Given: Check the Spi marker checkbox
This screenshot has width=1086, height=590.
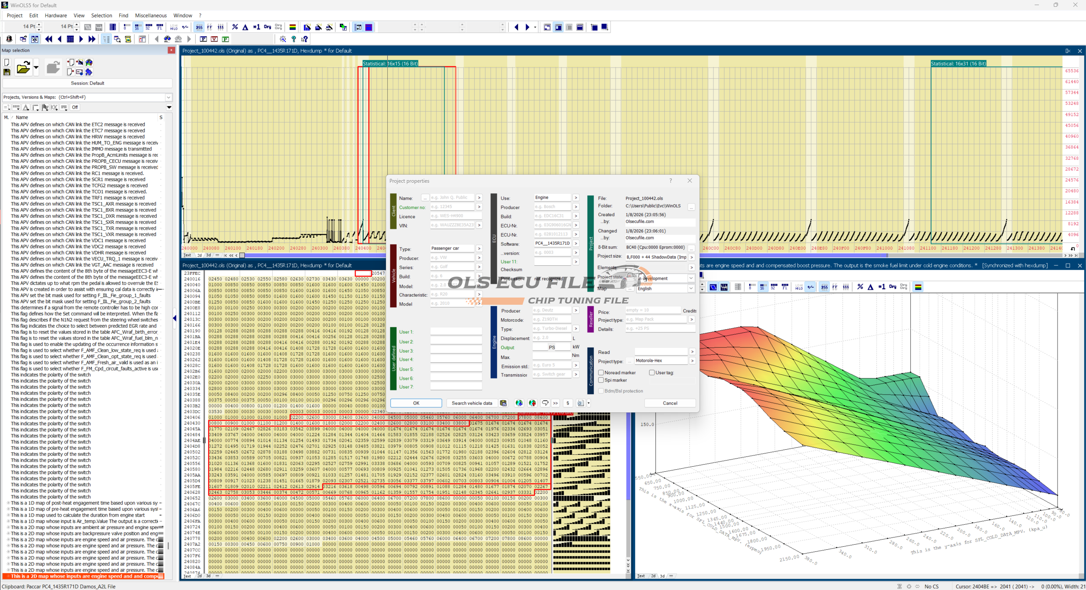Looking at the screenshot, I should (x=601, y=380).
